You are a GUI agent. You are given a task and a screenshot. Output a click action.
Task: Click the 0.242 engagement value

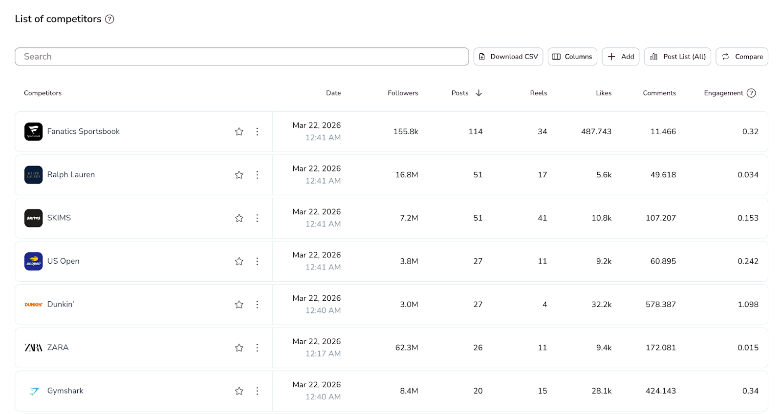[748, 261]
